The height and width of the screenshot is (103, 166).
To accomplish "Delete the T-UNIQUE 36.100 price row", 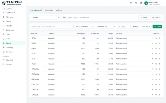I will click(160, 95).
